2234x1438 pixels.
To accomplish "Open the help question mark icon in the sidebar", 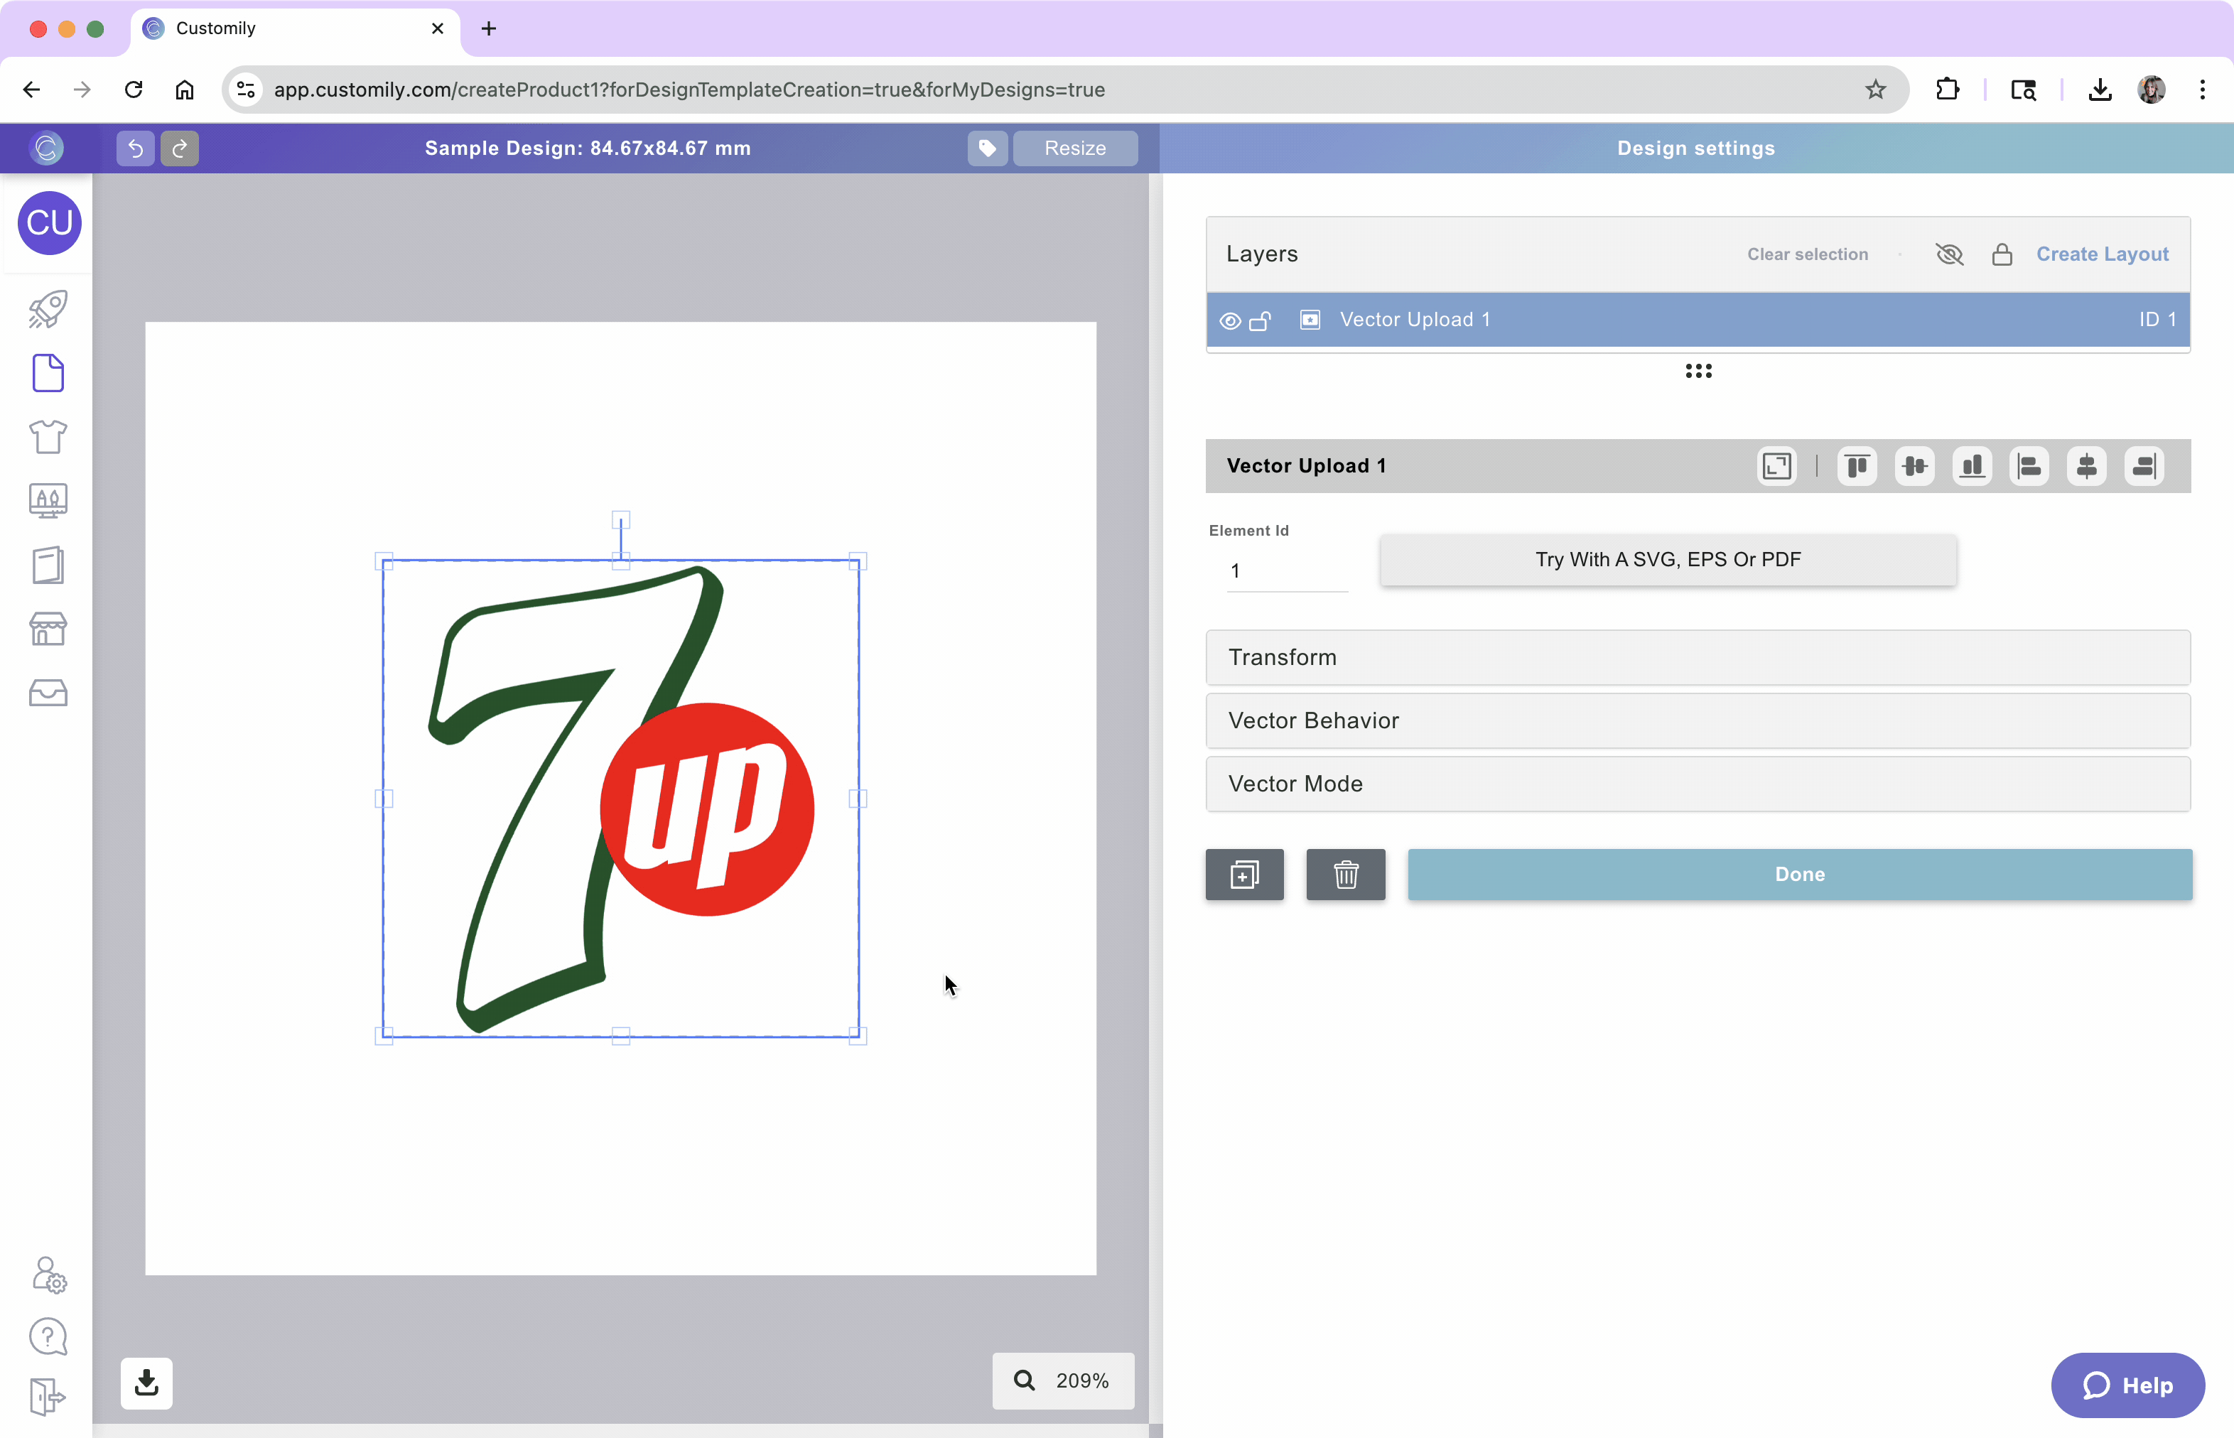I will (x=48, y=1337).
